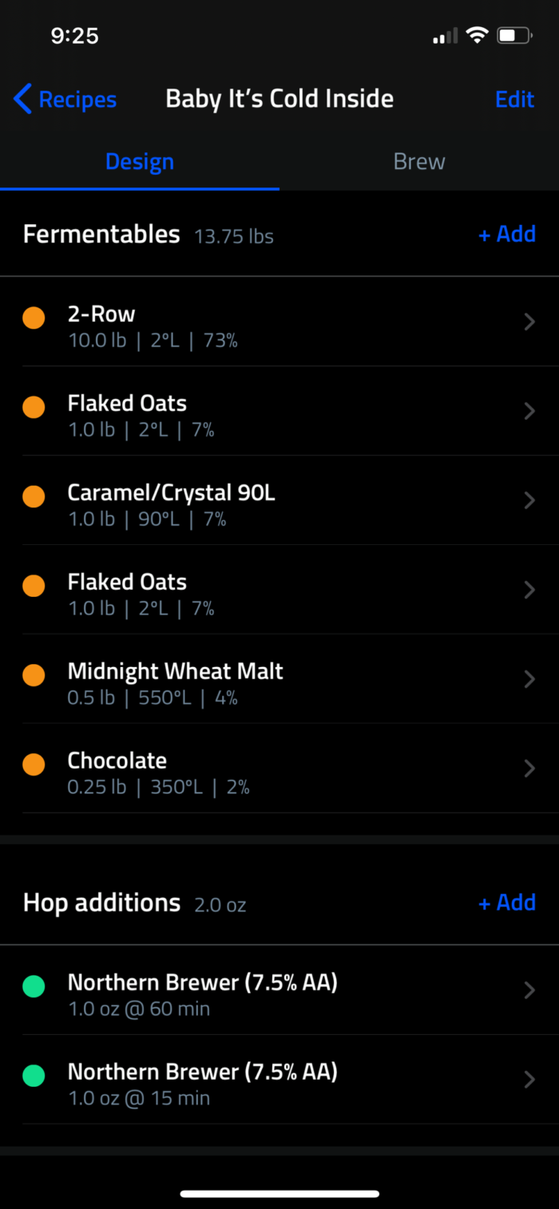The width and height of the screenshot is (559, 1209).
Task: Switch to the Brew tab
Action: 419,162
